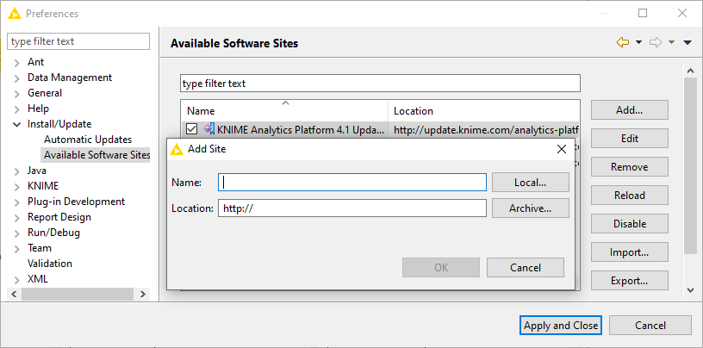Image resolution: width=703 pixels, height=348 pixels.
Task: Click the KNIME logo in Preferences title bar
Action: tap(15, 14)
